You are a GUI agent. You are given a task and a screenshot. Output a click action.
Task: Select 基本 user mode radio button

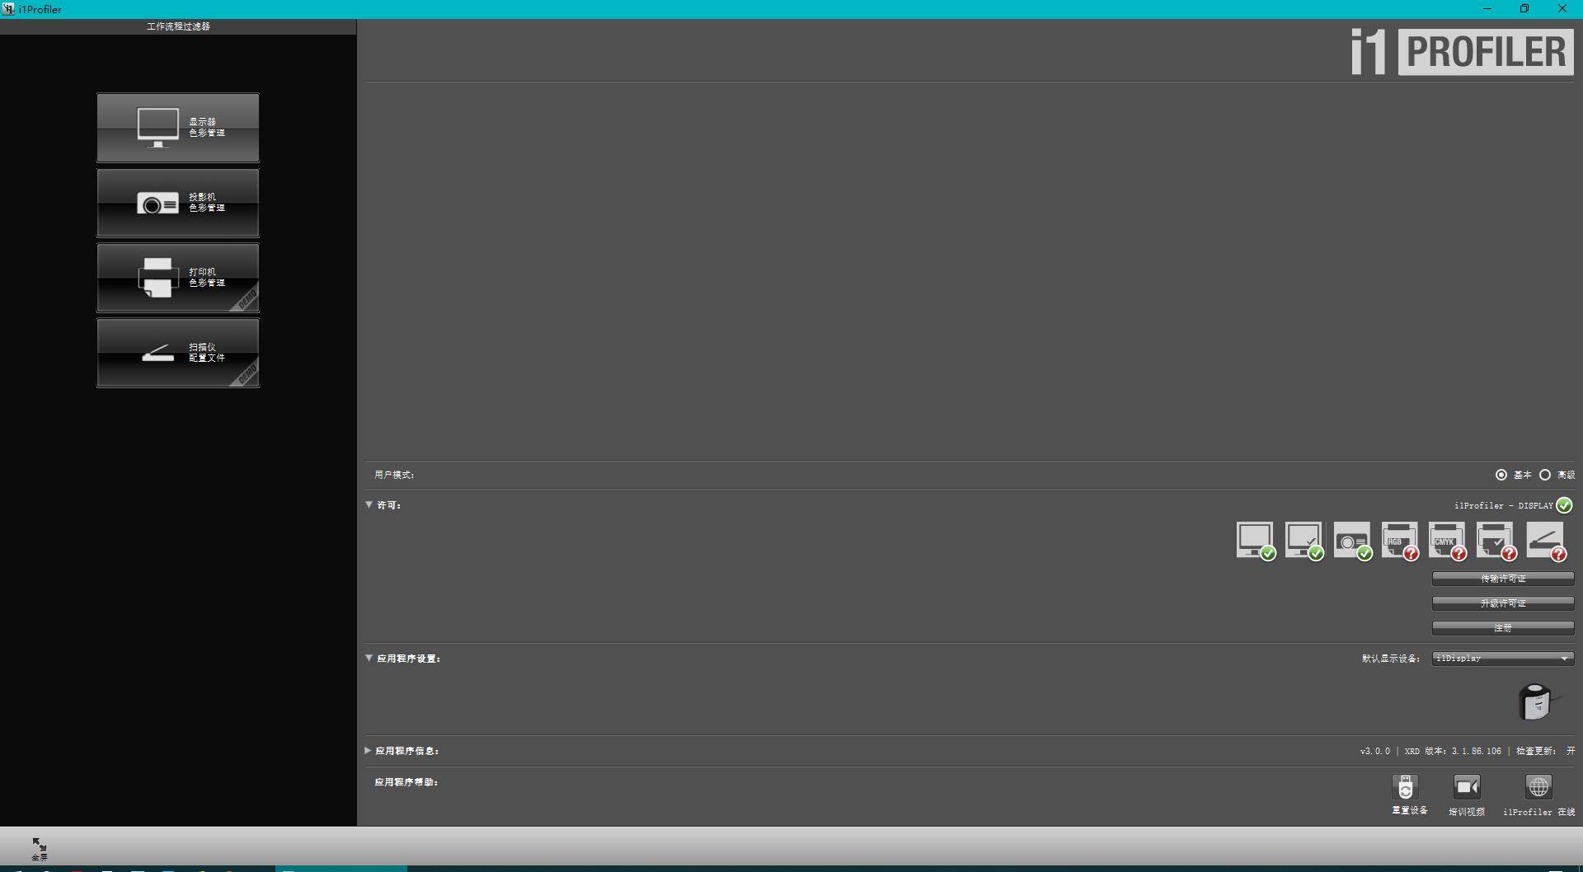click(1501, 475)
